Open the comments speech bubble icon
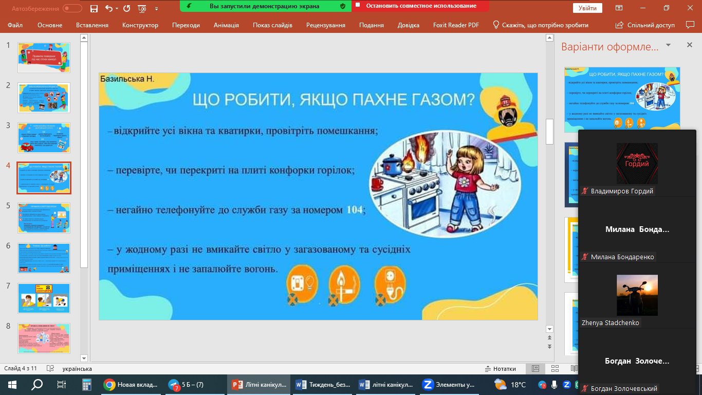702x395 pixels. pyautogui.click(x=690, y=25)
